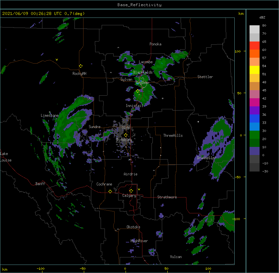Click the white plus marker north of Drumheller
Image resolution: width=279 pixels, height=273 pixels.
point(198,122)
